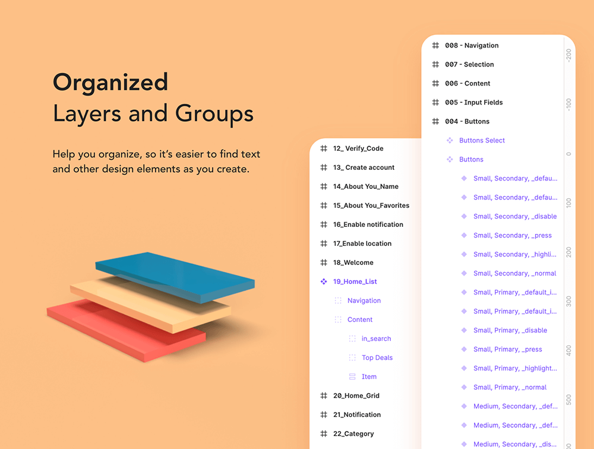The image size is (594, 449).
Task: Click the frame icon beside 12_ Verify_Code
Action: coord(324,148)
